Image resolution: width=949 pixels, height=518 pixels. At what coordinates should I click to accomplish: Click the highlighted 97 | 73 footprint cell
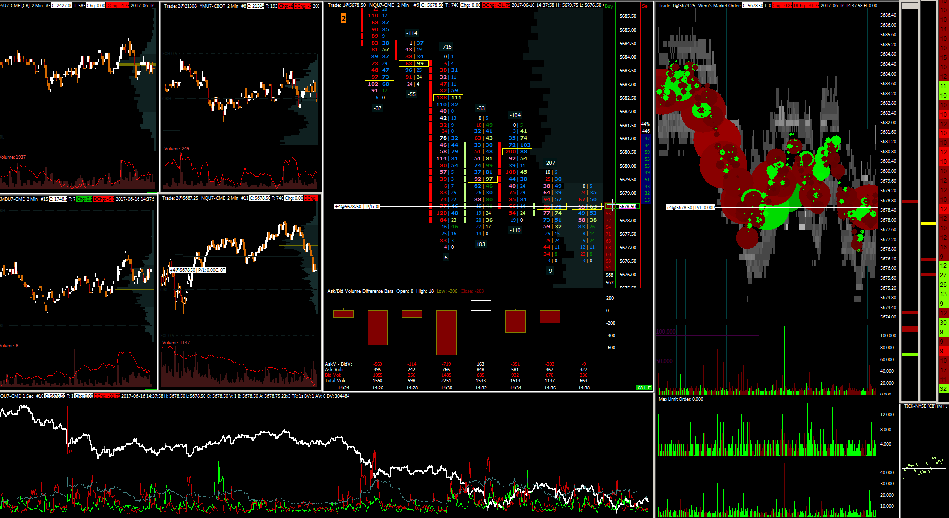[x=380, y=77]
